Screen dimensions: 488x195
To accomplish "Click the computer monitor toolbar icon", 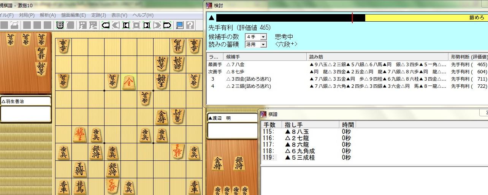I will pyautogui.click(x=180, y=25).
